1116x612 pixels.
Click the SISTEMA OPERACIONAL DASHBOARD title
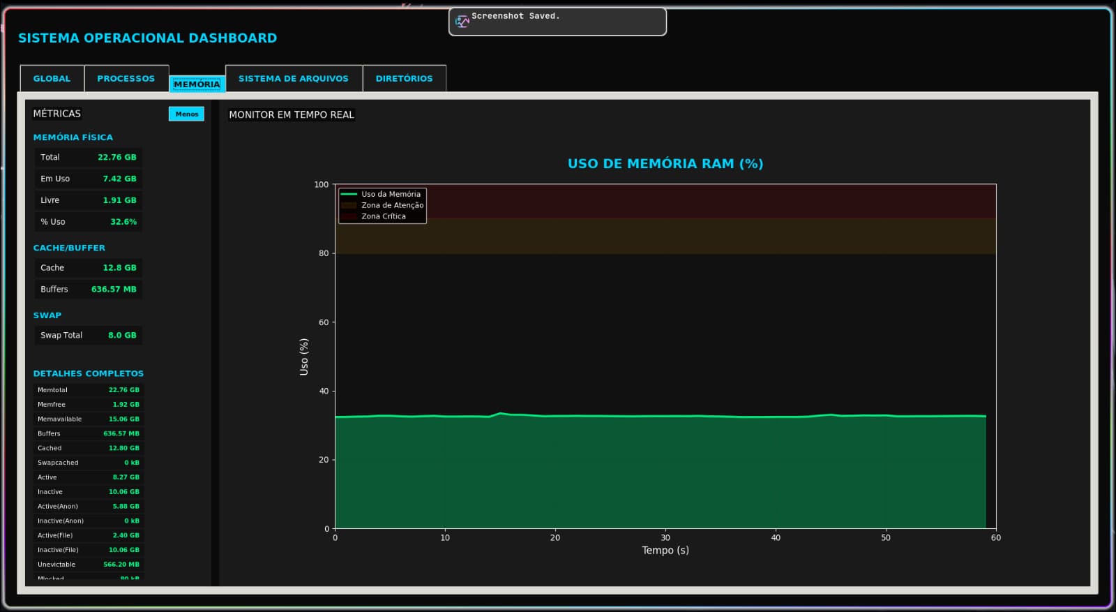(147, 38)
